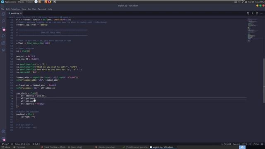This screenshot has width=265, height=149.
Task: Click the keyboard icon in system tray
Action: coord(236,2)
